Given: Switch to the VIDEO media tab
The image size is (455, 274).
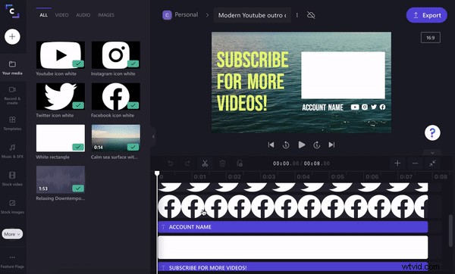Looking at the screenshot, I should point(62,15).
